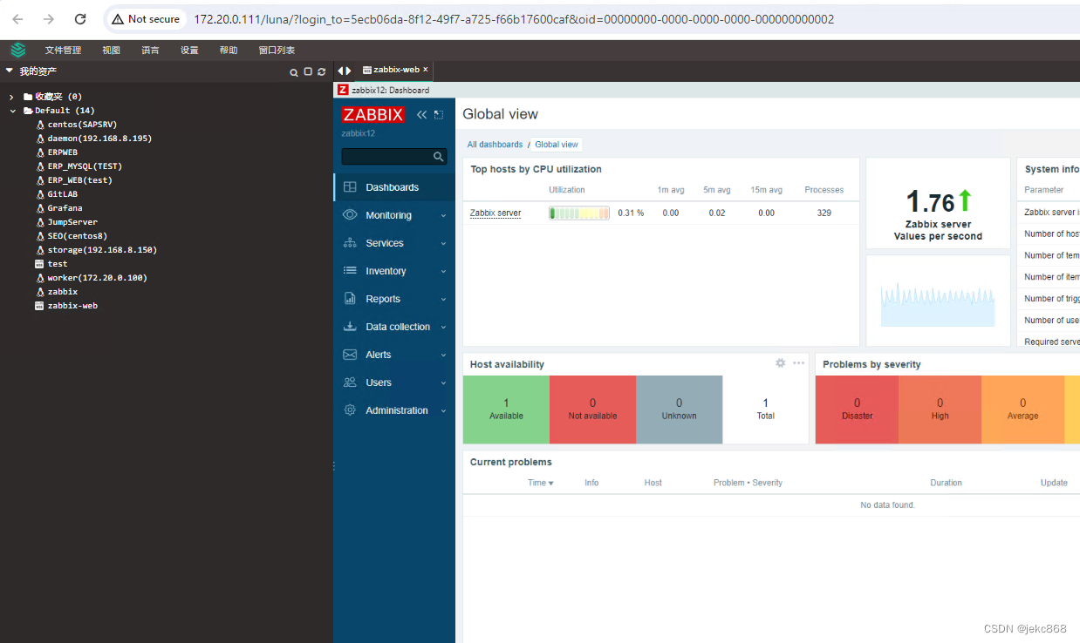
Task: Open the 视图 menu
Action: click(111, 51)
